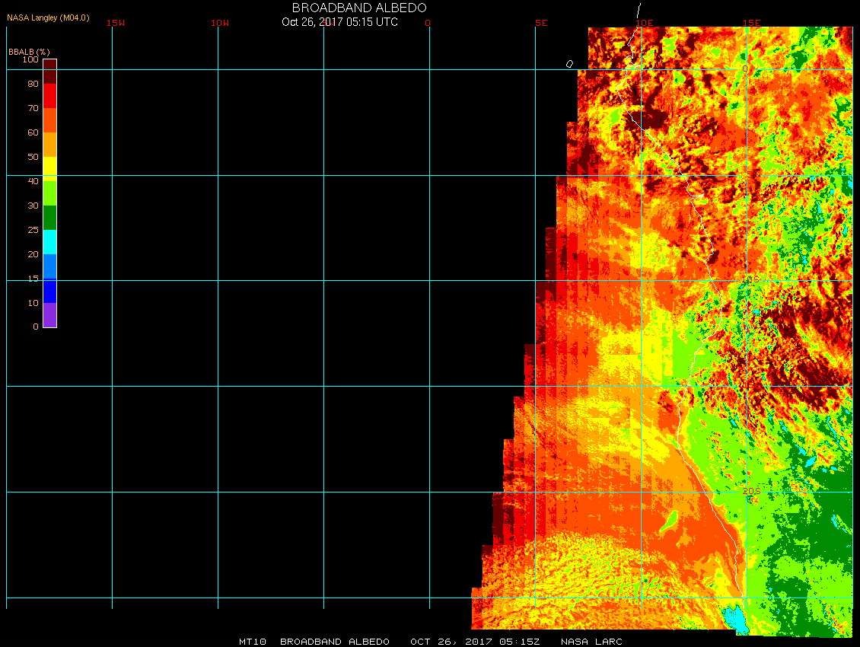Click the 5E longitude label
This screenshot has width=860, height=647.
pyautogui.click(x=541, y=23)
